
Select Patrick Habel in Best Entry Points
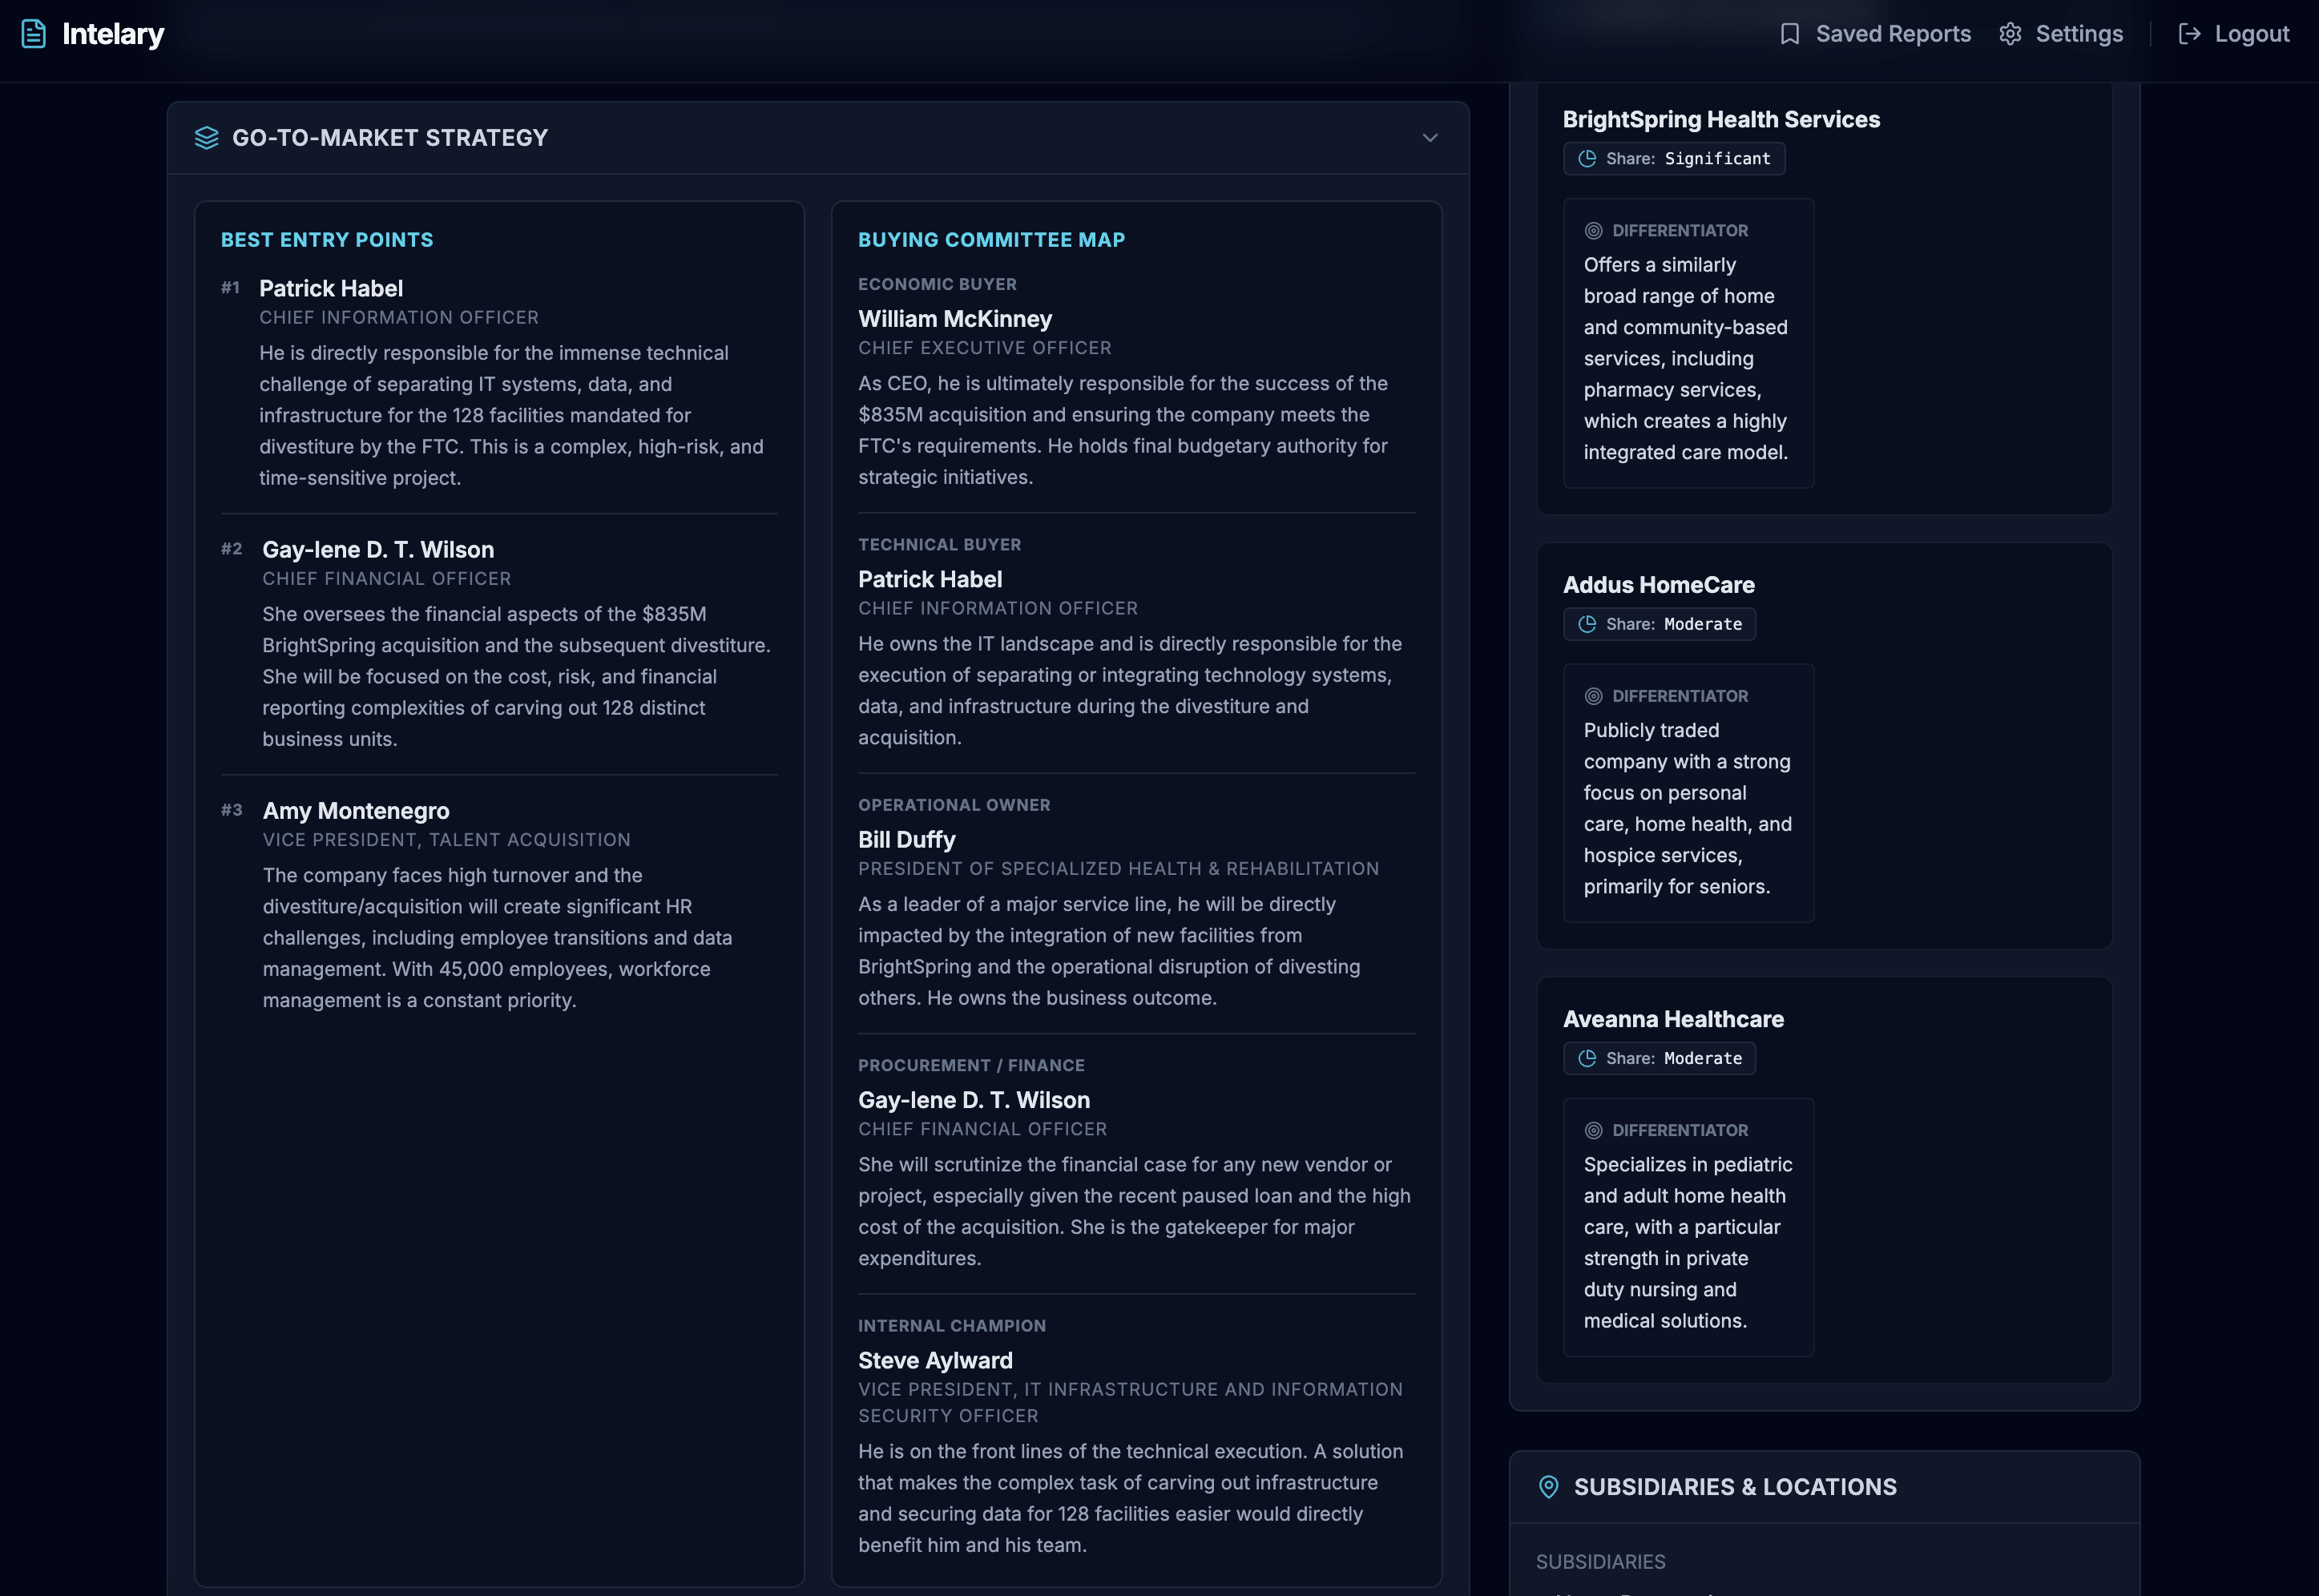(331, 288)
